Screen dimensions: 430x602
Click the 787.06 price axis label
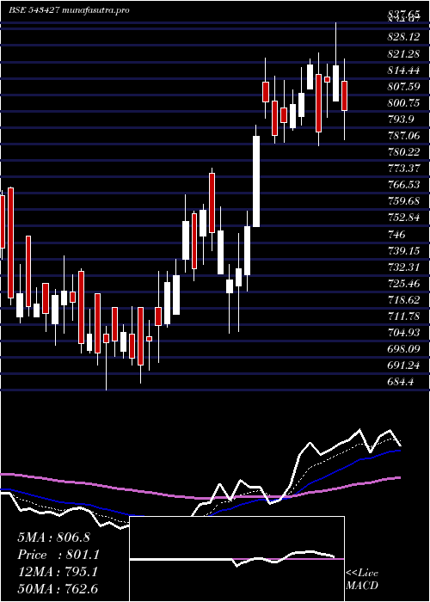(403, 136)
